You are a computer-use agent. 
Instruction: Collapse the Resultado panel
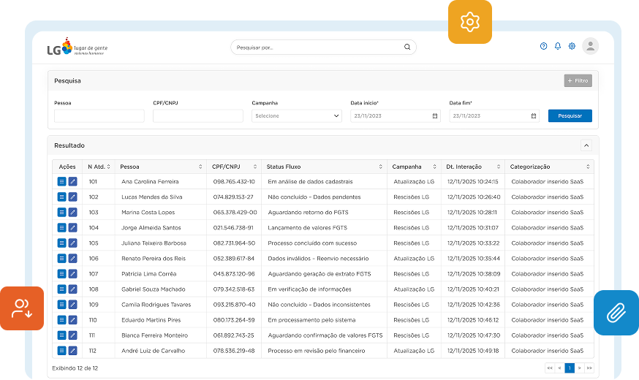tap(586, 145)
